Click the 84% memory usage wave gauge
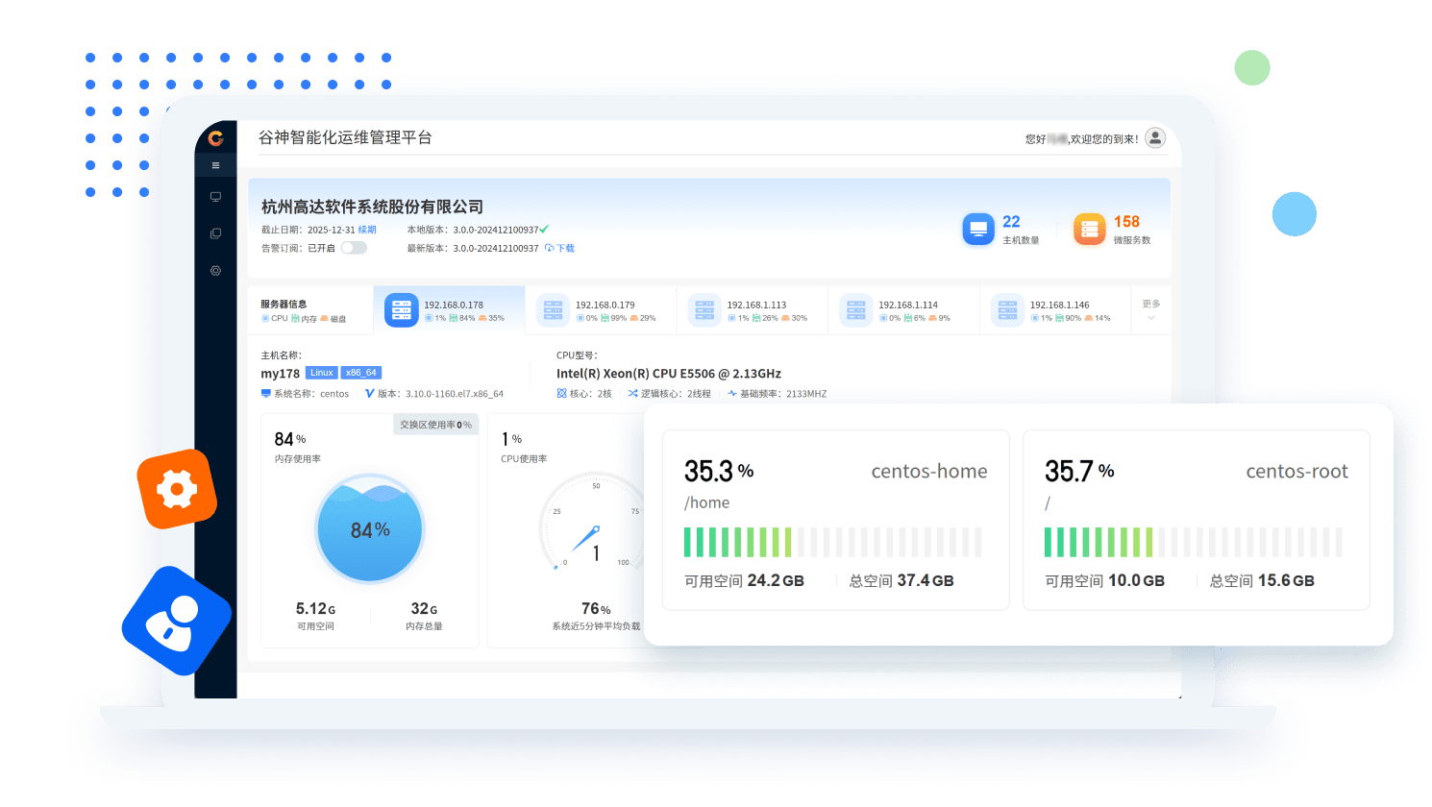The width and height of the screenshot is (1432, 807). (370, 529)
